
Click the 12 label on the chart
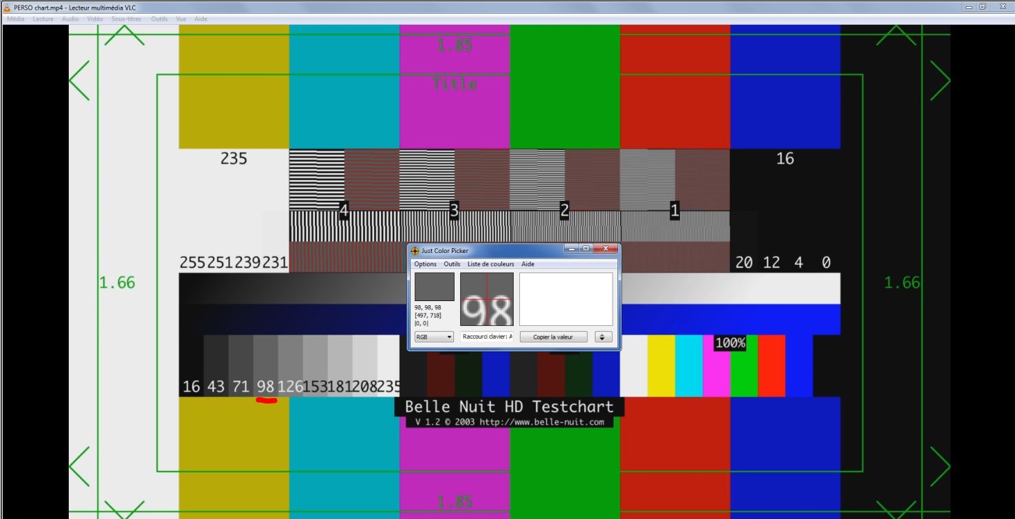pyautogui.click(x=772, y=263)
